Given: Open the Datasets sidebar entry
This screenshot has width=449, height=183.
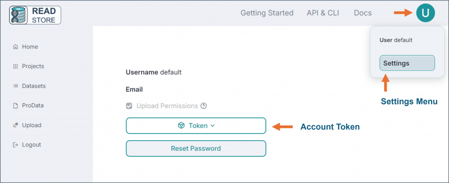Looking at the screenshot, I should click(34, 86).
